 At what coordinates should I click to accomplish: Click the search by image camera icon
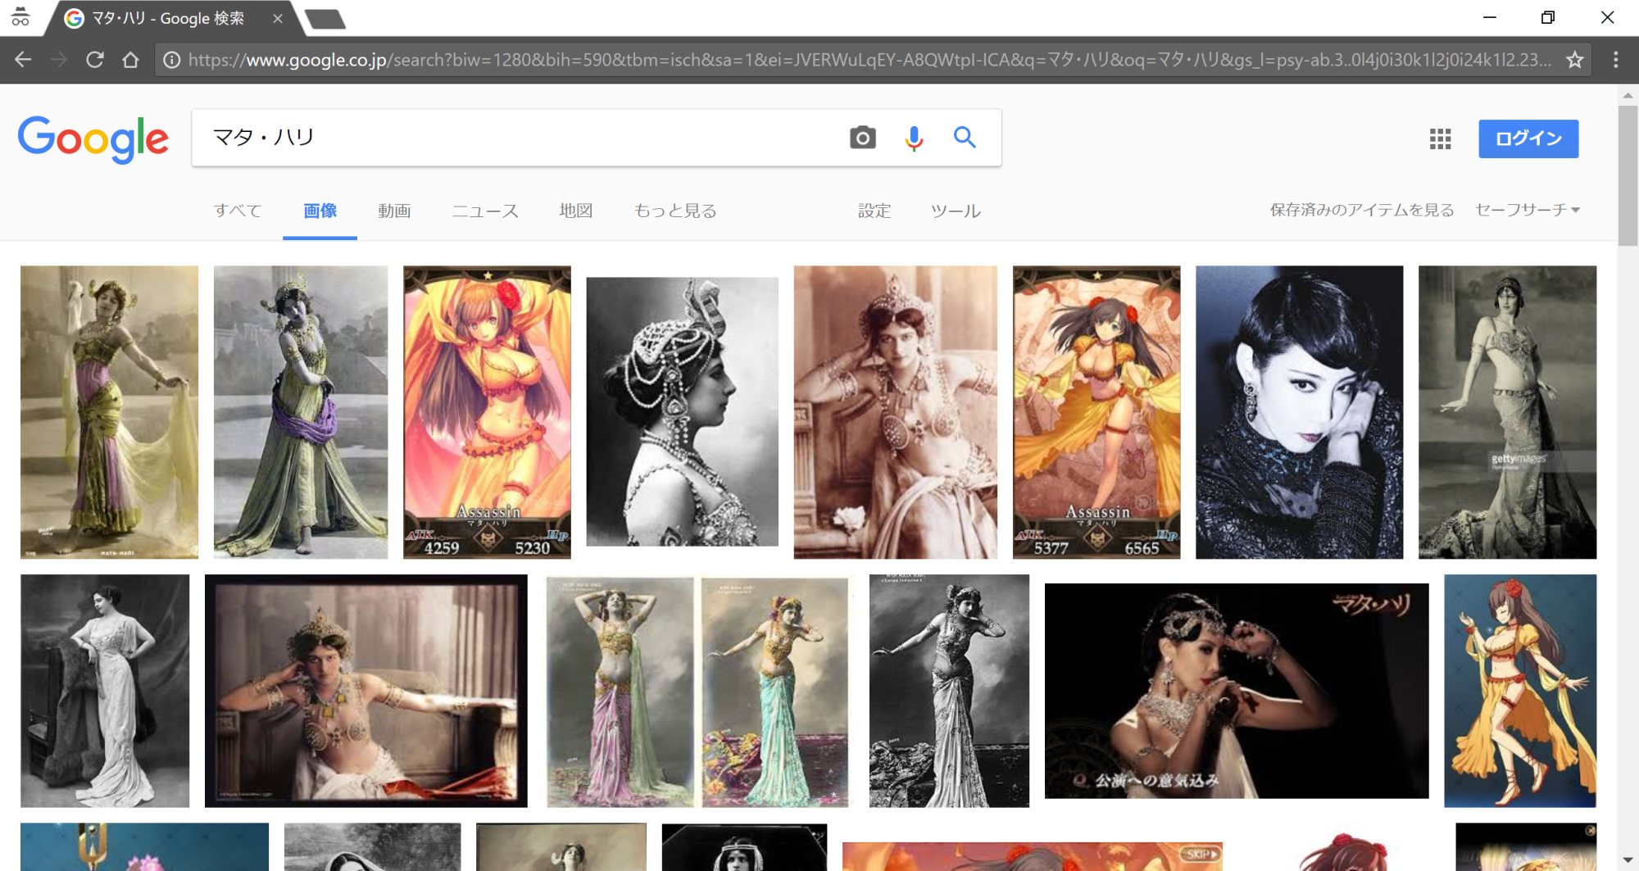coord(862,138)
